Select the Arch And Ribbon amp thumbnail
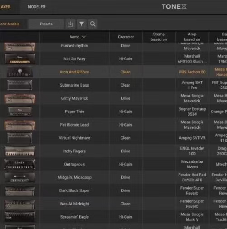This screenshot has height=229, width=227. point(20,72)
